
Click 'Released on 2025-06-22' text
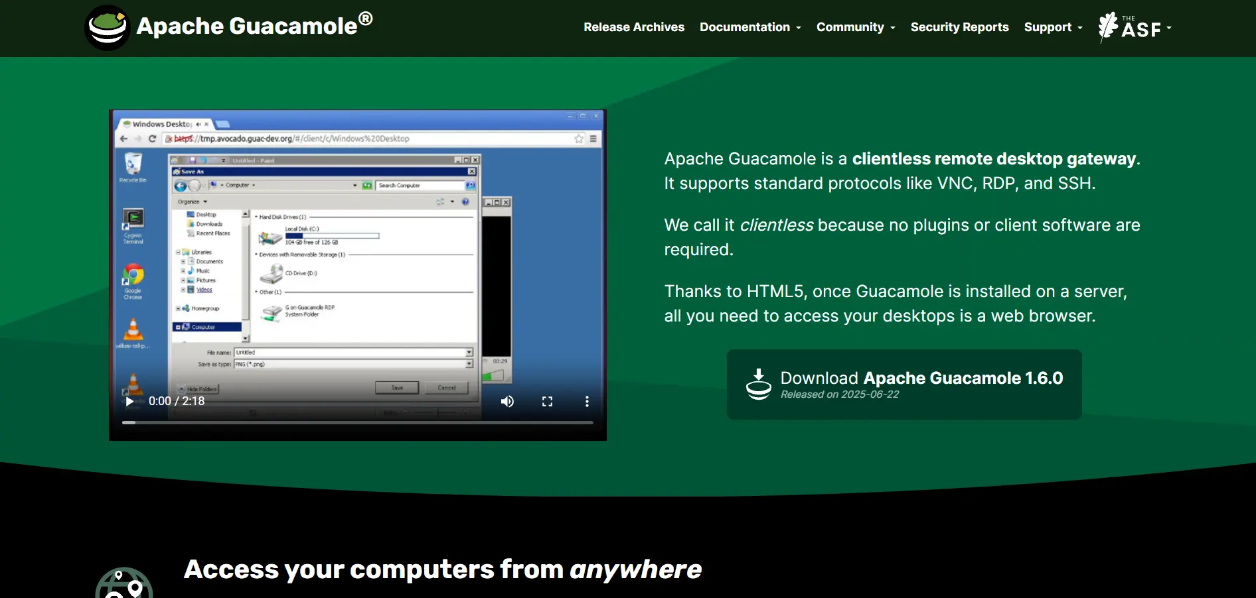[840, 394]
